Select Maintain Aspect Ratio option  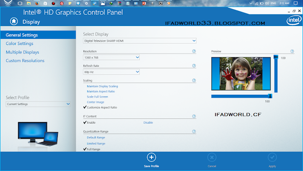[x=101, y=91]
